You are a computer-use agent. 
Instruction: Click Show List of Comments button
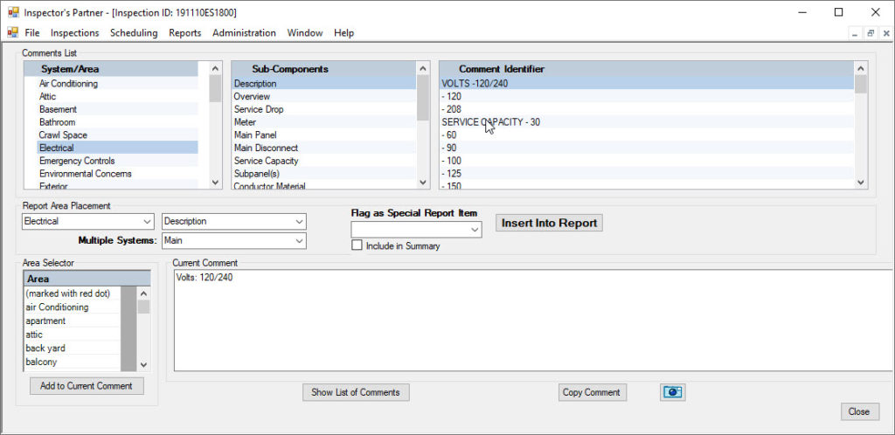click(356, 392)
